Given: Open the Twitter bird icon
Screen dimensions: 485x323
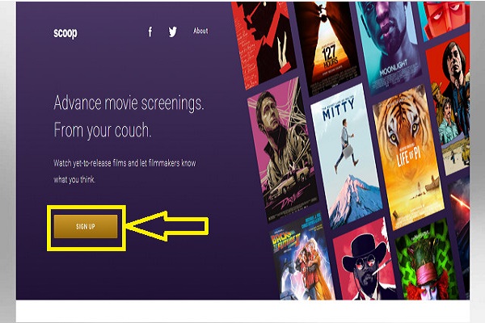Looking at the screenshot, I should (173, 31).
